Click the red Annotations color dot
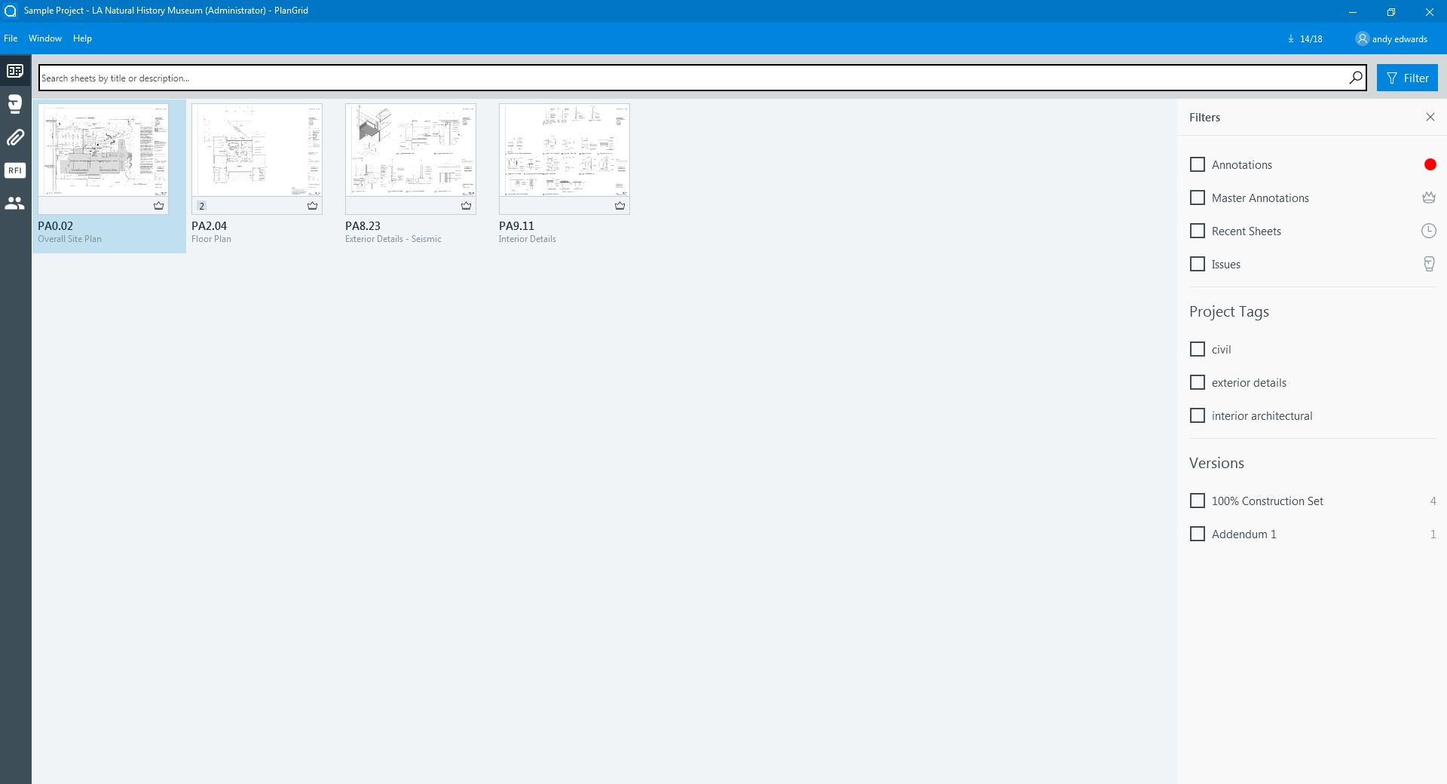Image resolution: width=1447 pixels, height=784 pixels. point(1430,164)
